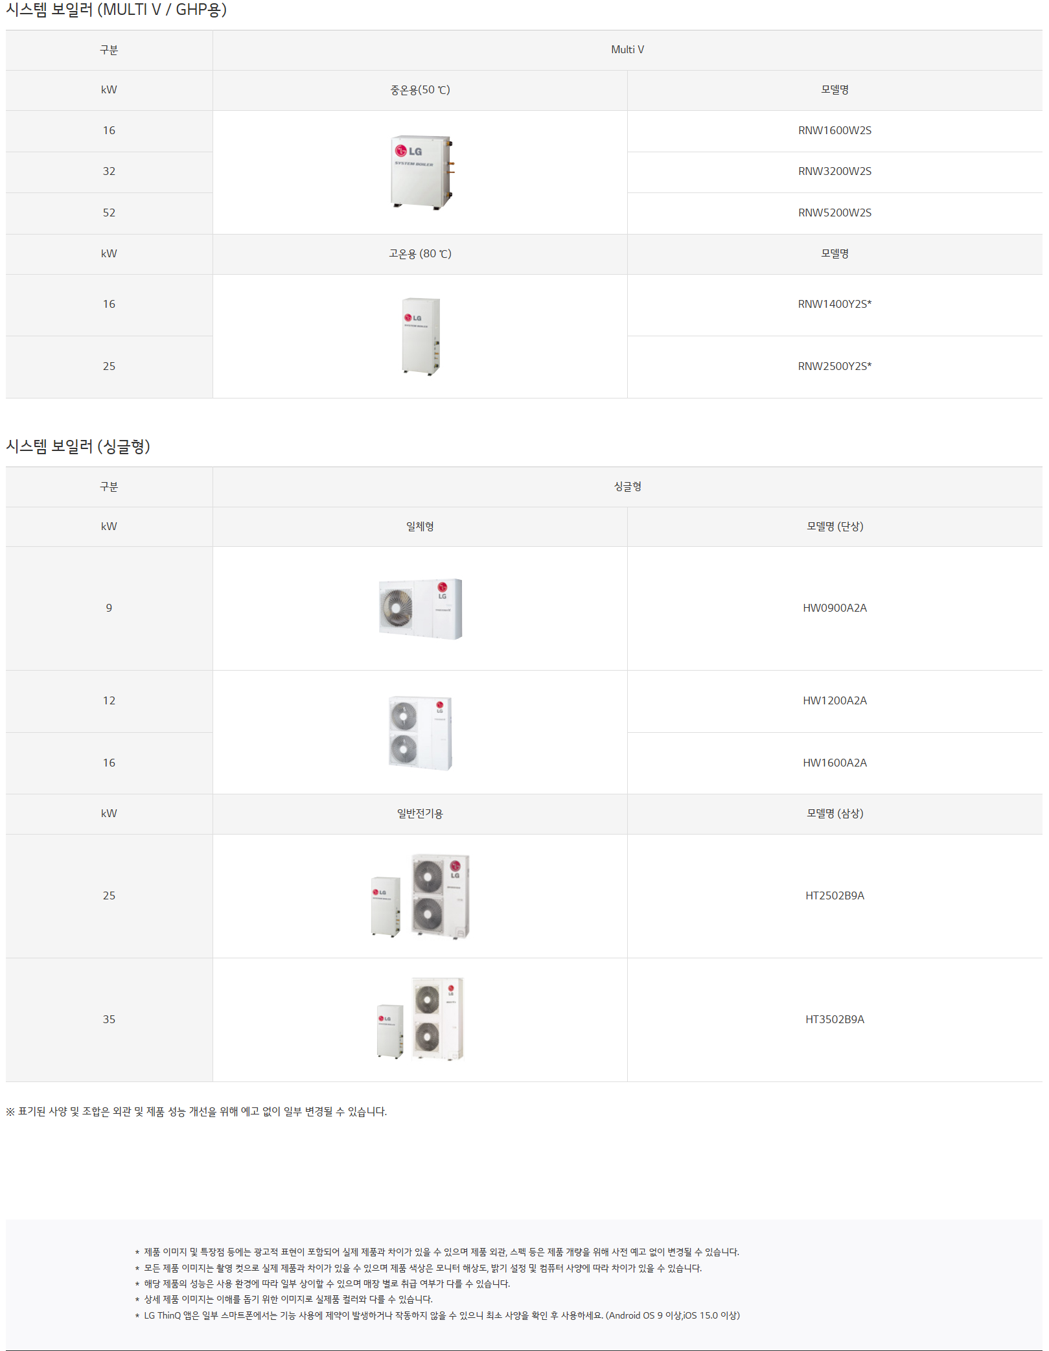
Task: Click the 고온용 (80 ℃) header cell
Action: (420, 254)
